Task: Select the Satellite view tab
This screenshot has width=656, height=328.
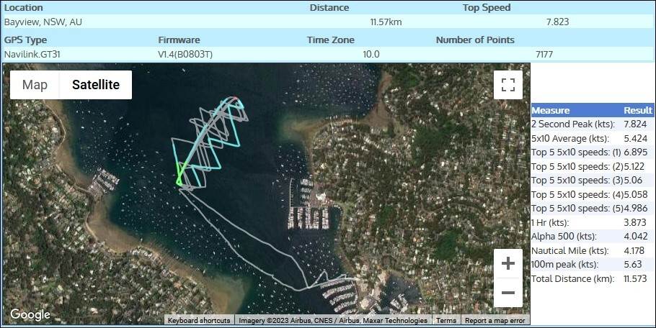Action: (x=95, y=85)
